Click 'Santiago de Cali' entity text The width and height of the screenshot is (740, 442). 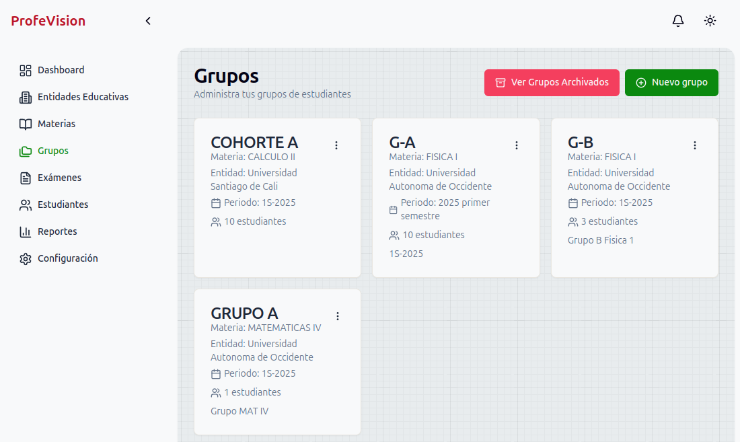click(x=244, y=186)
